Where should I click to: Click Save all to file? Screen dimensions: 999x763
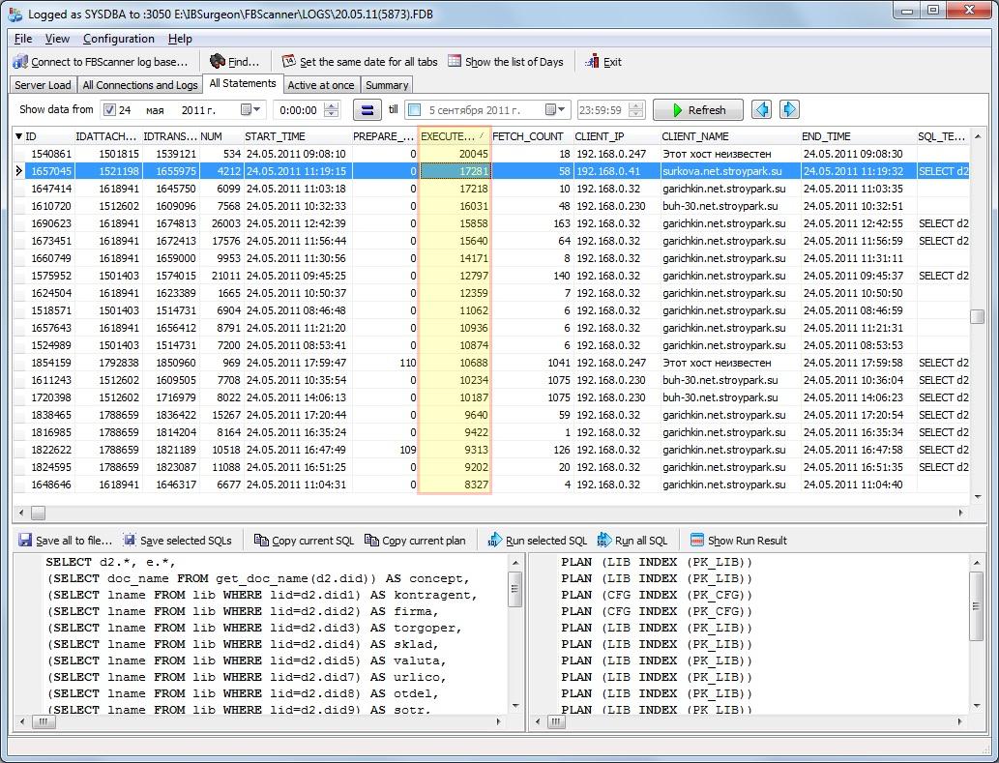pyautogui.click(x=65, y=540)
